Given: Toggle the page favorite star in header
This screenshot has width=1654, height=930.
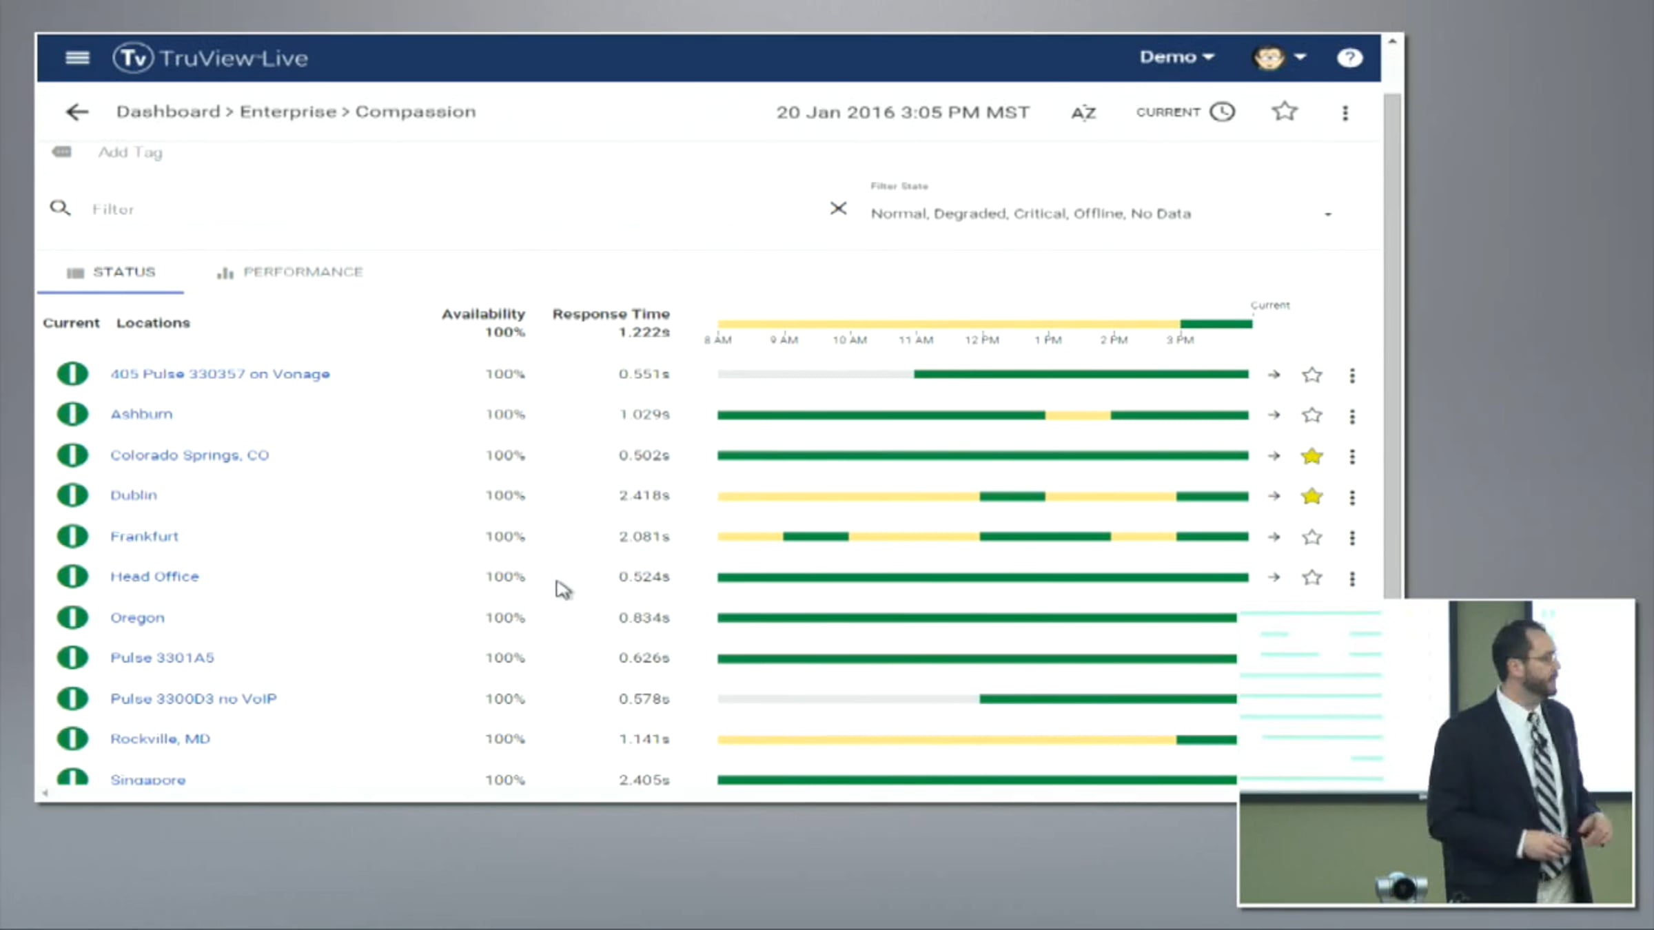Looking at the screenshot, I should [1285, 112].
